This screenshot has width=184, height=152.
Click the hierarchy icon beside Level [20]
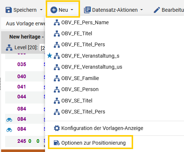tap(9, 48)
